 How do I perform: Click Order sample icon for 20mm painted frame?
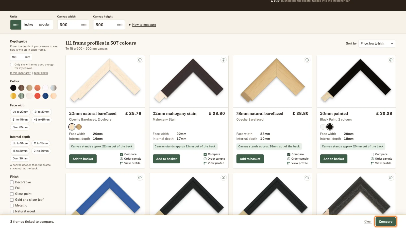click(x=372, y=159)
